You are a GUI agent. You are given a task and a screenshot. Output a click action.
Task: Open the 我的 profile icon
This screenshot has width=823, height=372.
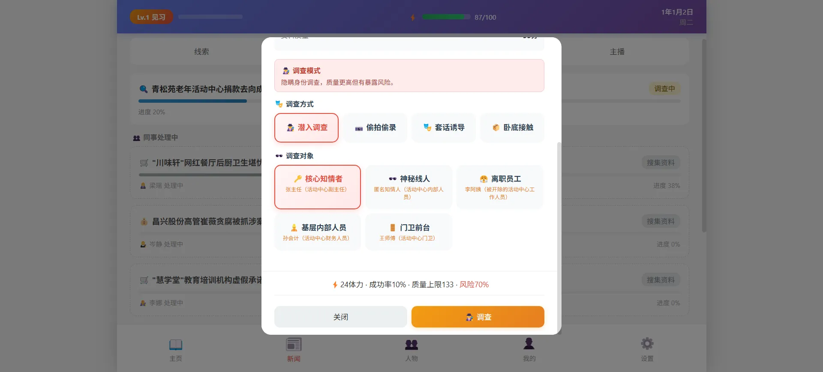pyautogui.click(x=529, y=344)
